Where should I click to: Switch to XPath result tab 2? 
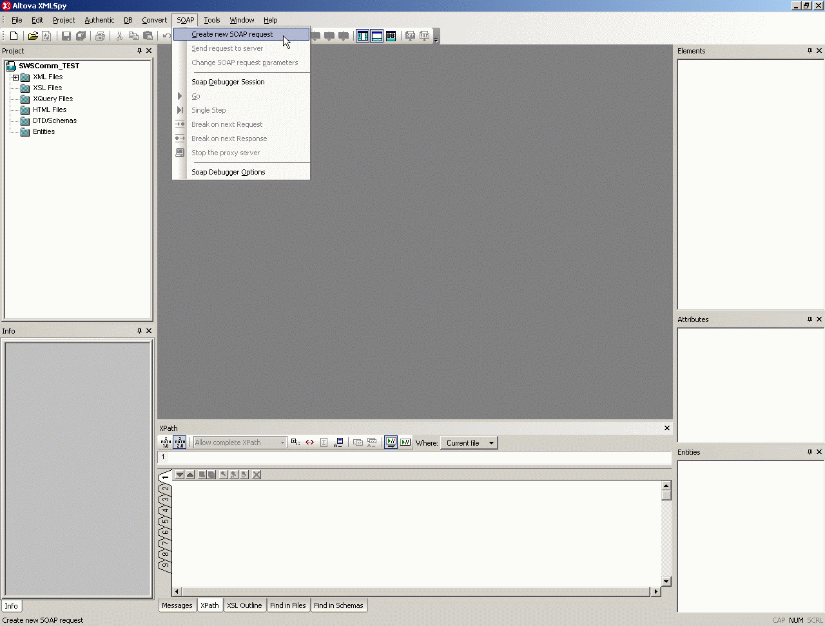(166, 488)
